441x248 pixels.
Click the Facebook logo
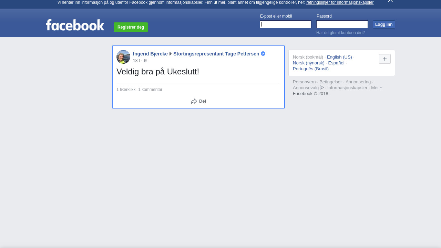point(75,25)
